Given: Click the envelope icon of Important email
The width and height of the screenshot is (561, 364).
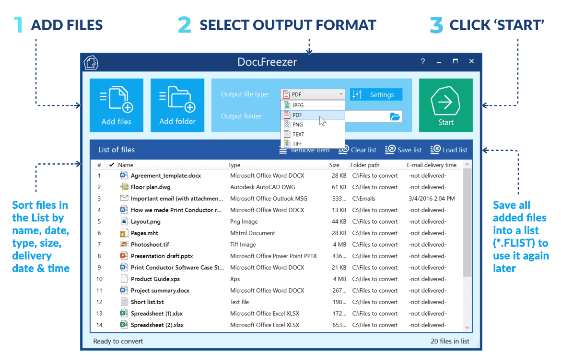Looking at the screenshot, I should click(124, 198).
